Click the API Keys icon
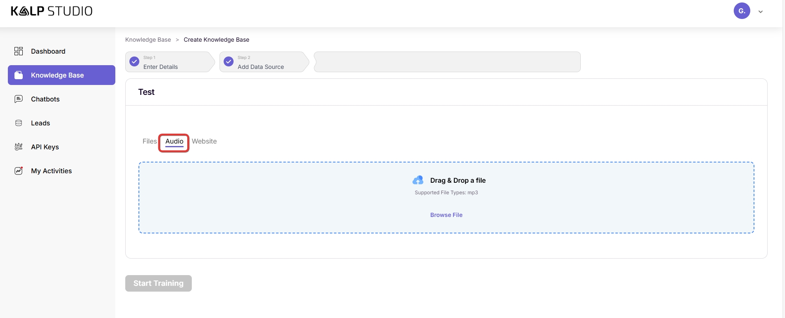785x318 pixels. click(x=19, y=147)
